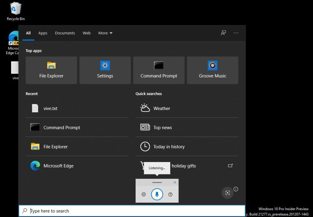Switch to the Web tab
The height and width of the screenshot is (217, 313).
point(87,33)
